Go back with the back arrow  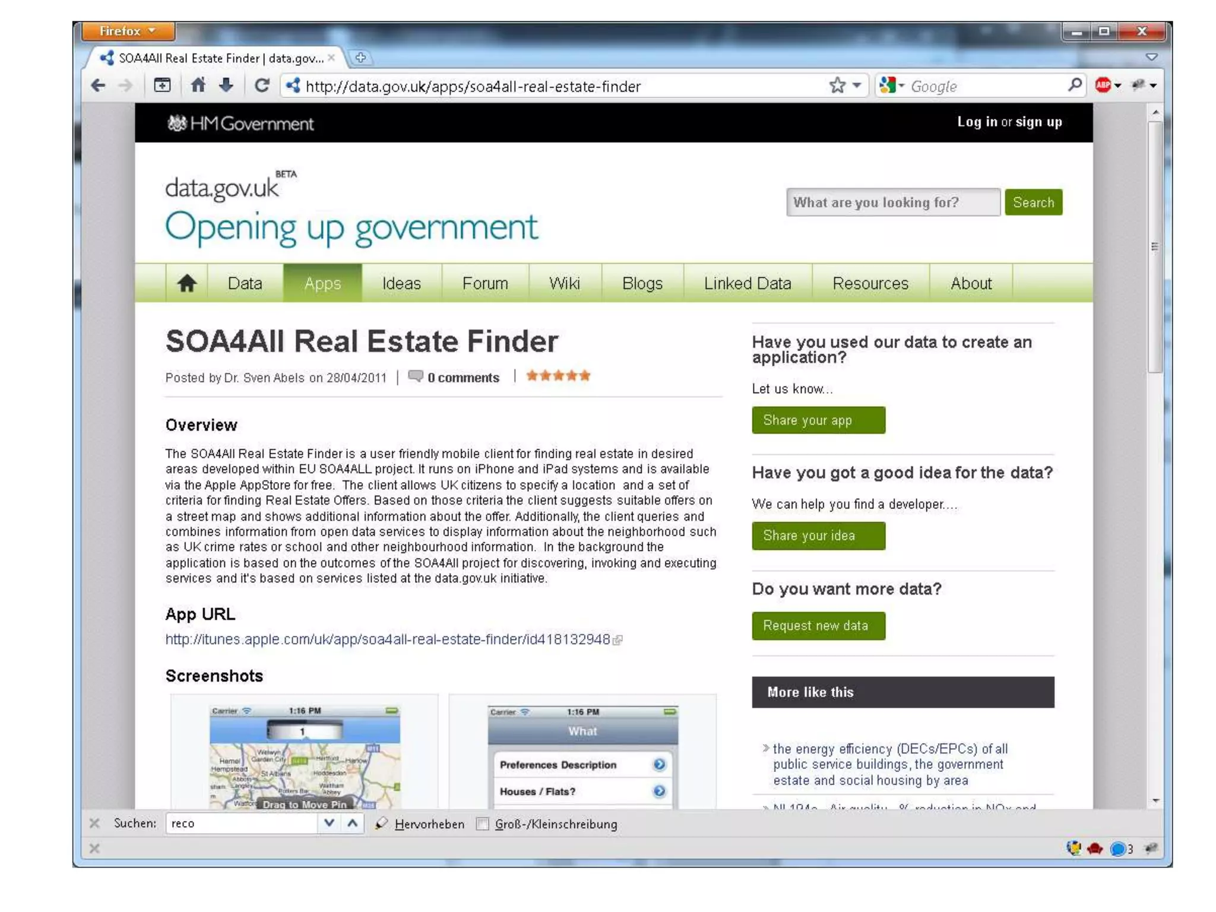point(99,86)
